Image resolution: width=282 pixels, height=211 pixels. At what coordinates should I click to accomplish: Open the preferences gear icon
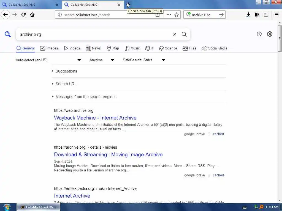click(270, 34)
